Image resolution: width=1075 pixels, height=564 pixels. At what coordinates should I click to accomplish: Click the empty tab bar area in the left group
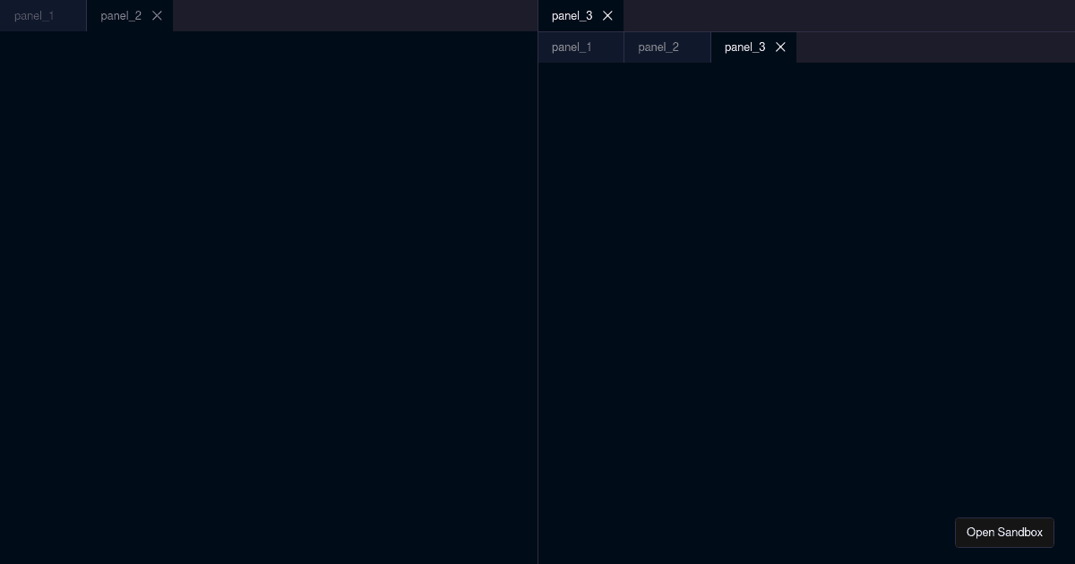point(358,15)
